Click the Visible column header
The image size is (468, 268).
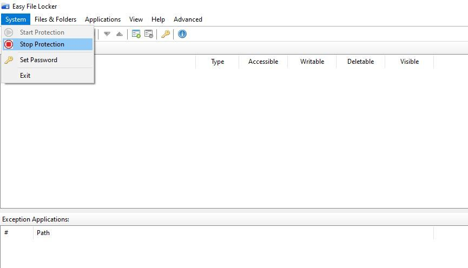[x=409, y=62]
